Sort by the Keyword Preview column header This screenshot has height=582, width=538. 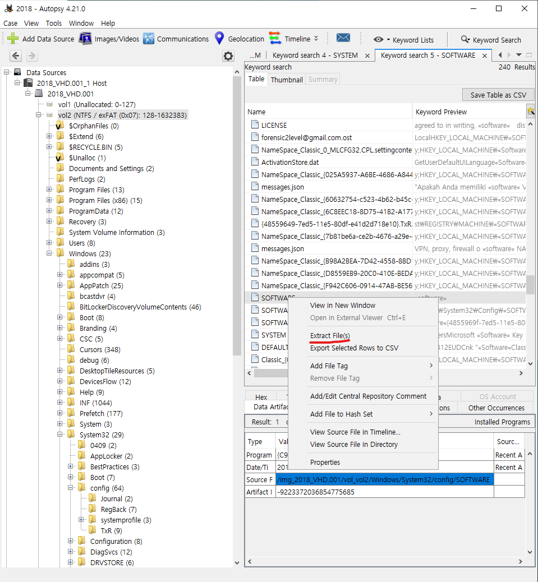click(x=470, y=112)
